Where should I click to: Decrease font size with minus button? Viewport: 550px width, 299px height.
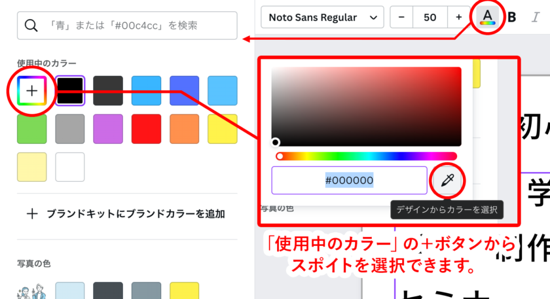click(x=401, y=17)
